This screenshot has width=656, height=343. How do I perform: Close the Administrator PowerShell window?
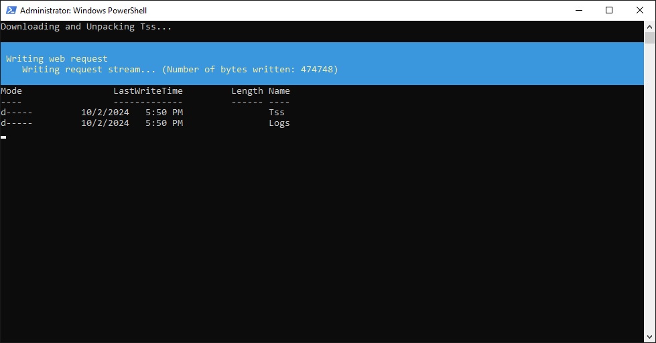(640, 10)
